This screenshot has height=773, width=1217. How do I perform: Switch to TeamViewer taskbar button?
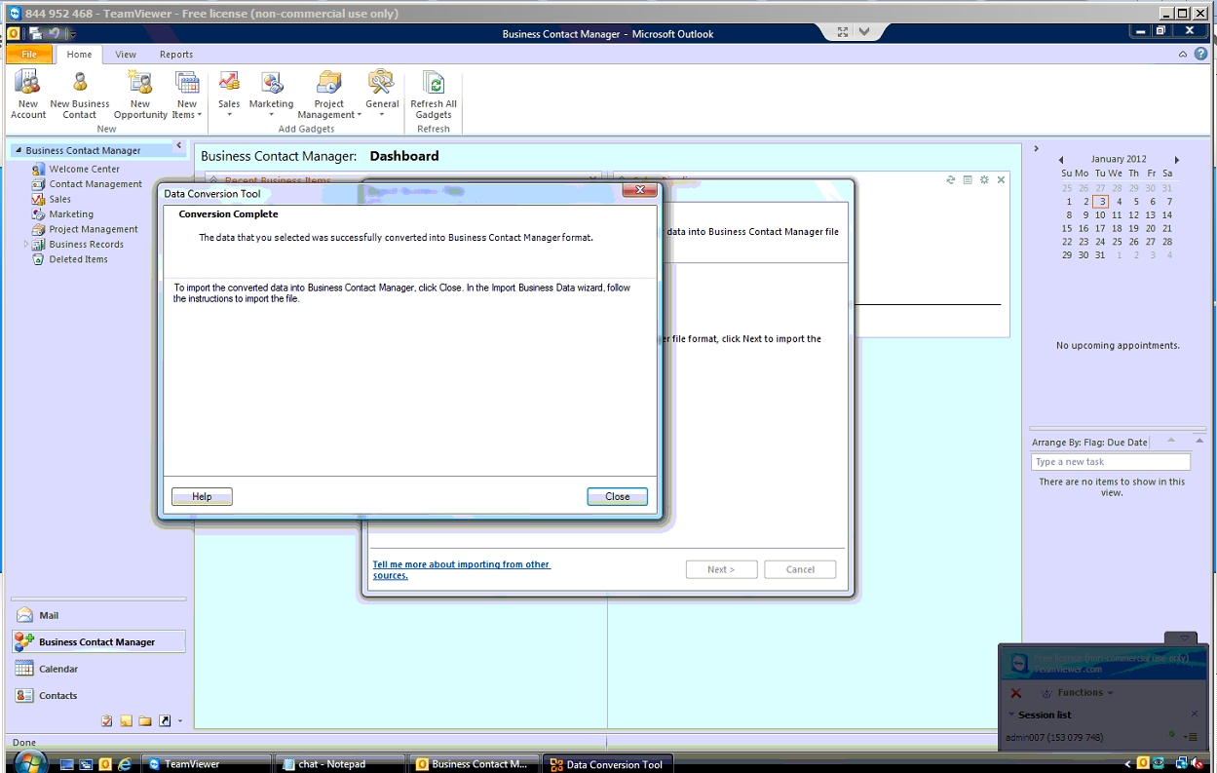tap(207, 764)
